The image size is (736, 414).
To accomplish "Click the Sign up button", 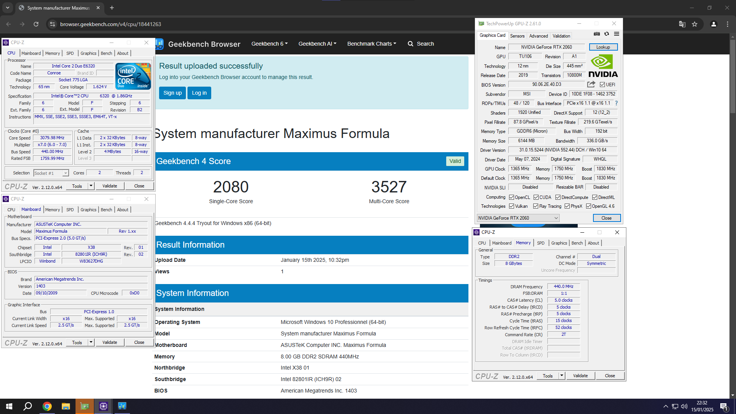I will pos(172,93).
